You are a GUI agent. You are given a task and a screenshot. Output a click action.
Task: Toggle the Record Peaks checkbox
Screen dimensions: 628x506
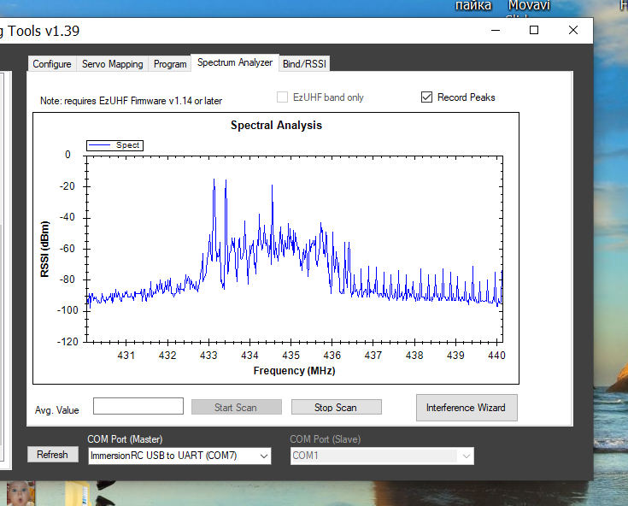click(x=427, y=97)
